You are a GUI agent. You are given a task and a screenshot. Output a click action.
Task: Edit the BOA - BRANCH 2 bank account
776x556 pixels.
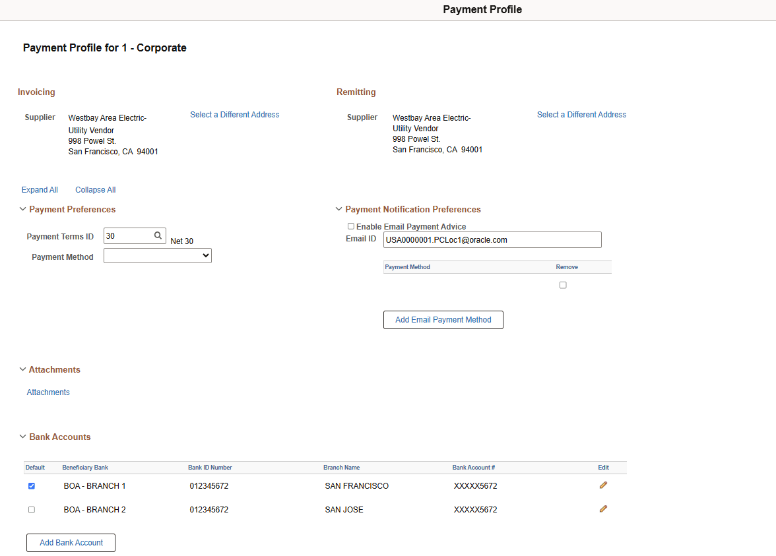603,509
